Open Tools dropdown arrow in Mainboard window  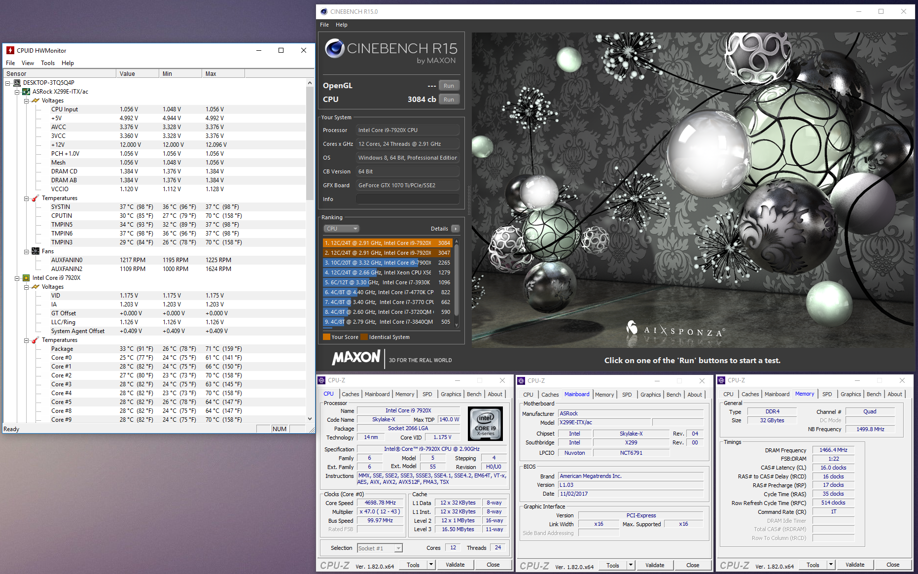pyautogui.click(x=631, y=565)
